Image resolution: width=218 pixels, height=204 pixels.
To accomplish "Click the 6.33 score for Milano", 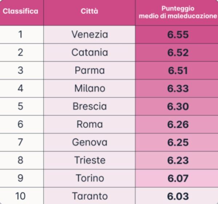I will pos(178,88).
